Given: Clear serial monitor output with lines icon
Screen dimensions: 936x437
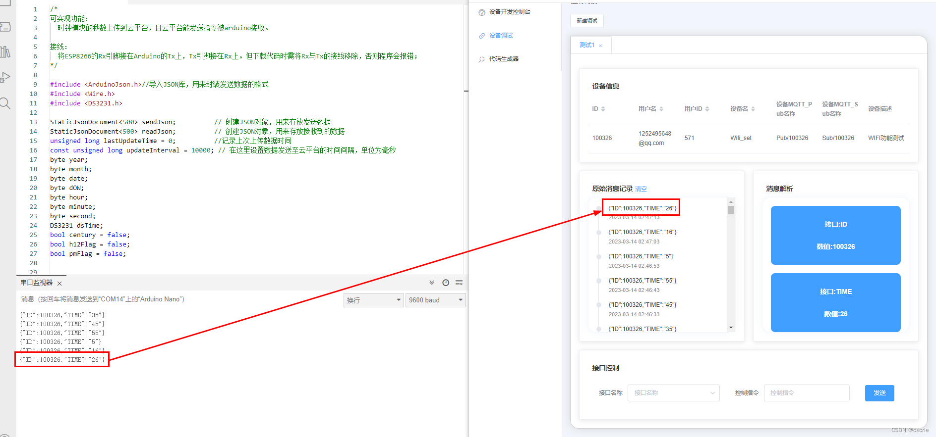Looking at the screenshot, I should click(x=459, y=283).
